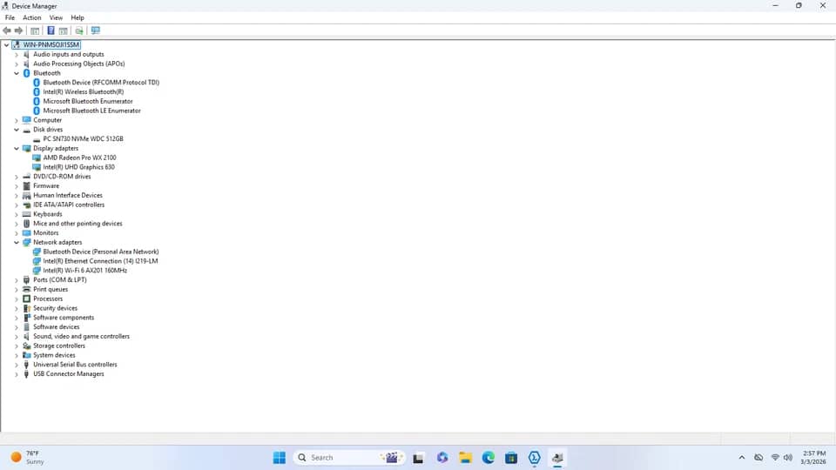
Task: Open the weather widget showing 76°F Sunny
Action: coord(28,458)
